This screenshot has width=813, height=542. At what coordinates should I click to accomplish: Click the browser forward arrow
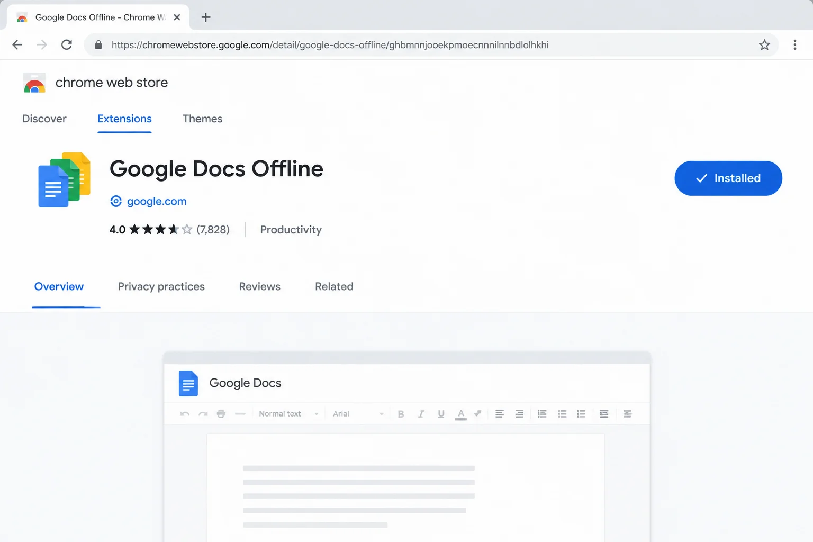tap(42, 45)
